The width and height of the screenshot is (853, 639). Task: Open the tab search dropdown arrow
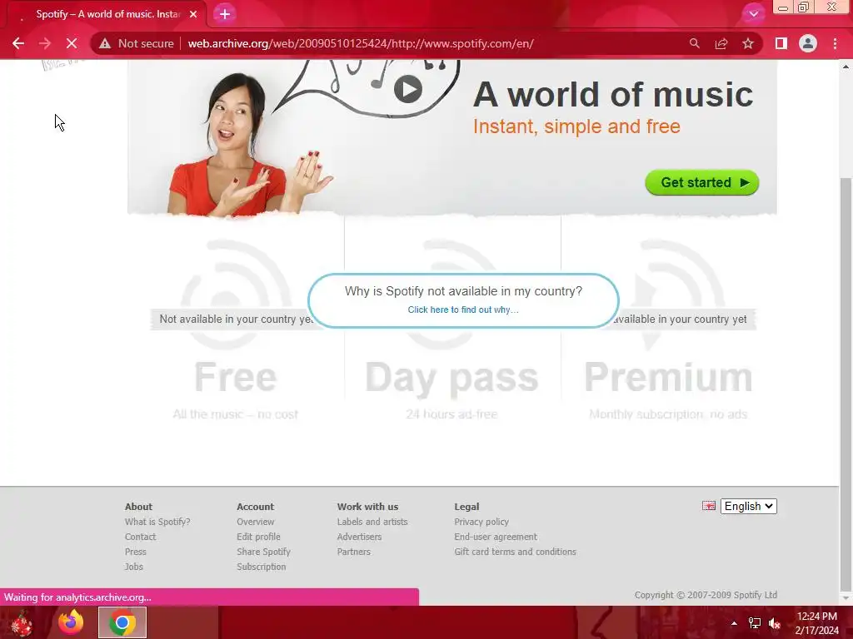[753, 14]
